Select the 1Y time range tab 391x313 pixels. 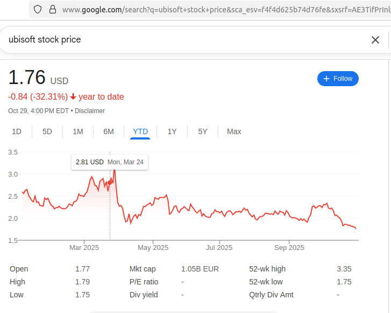click(x=172, y=131)
